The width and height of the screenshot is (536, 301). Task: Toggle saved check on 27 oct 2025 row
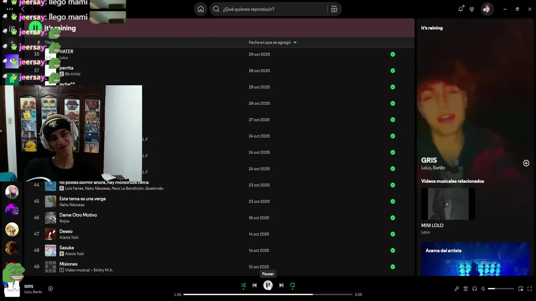coord(393,120)
